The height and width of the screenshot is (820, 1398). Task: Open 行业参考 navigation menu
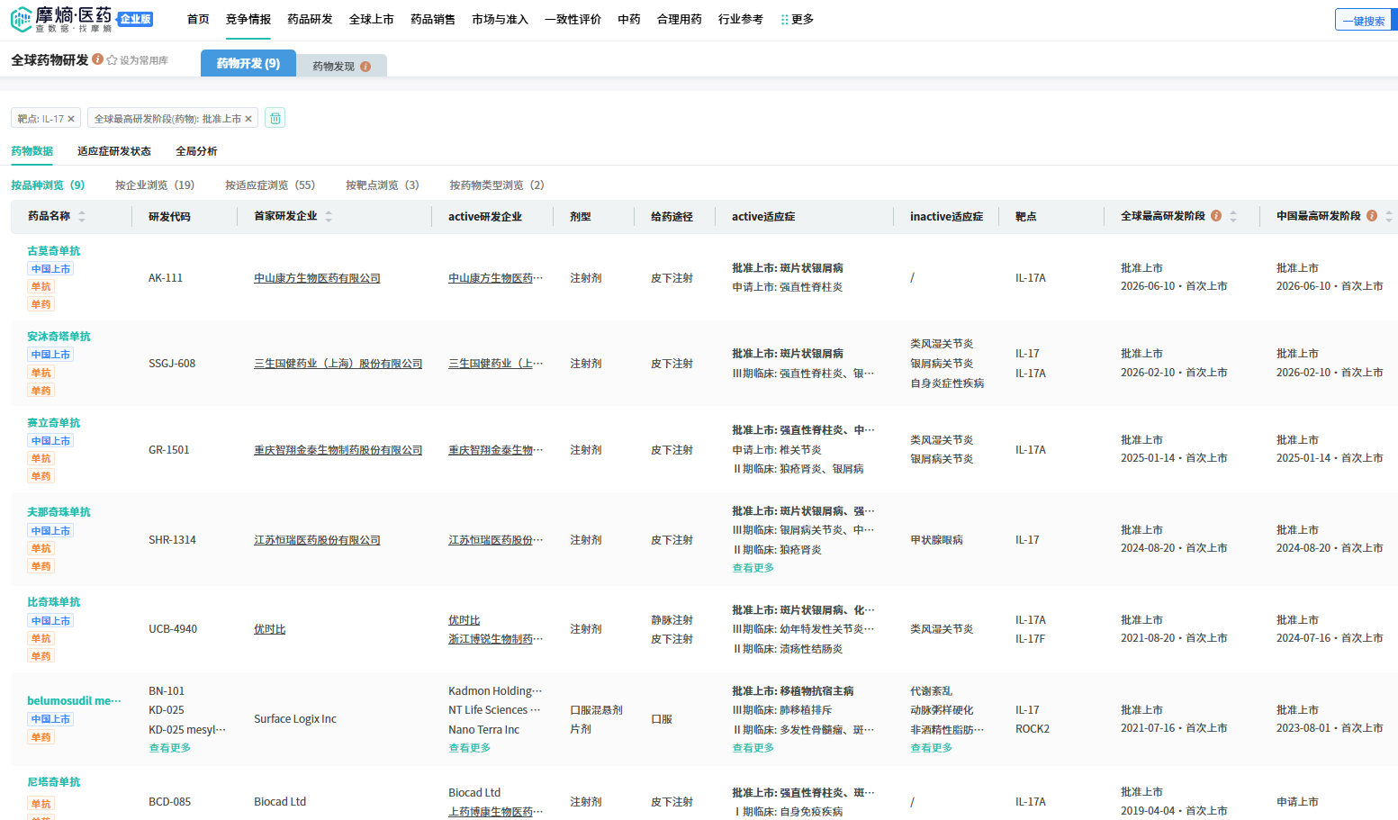tap(741, 19)
